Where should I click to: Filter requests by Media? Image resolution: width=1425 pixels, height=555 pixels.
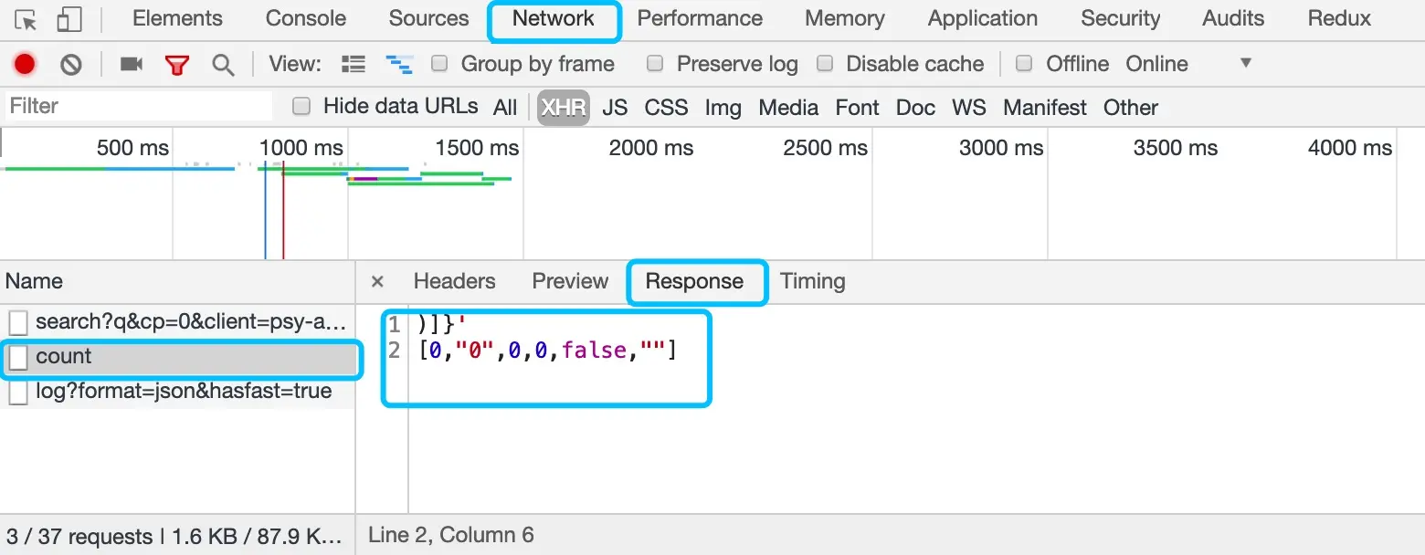pyautogui.click(x=788, y=108)
